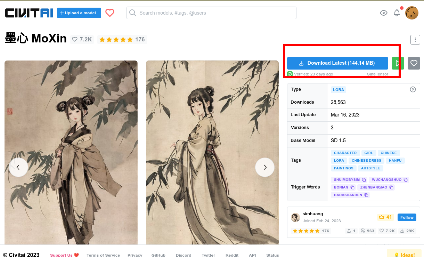Screen dimensions: 424x257
Task: Click the 963 followers stat
Action: [367, 231]
